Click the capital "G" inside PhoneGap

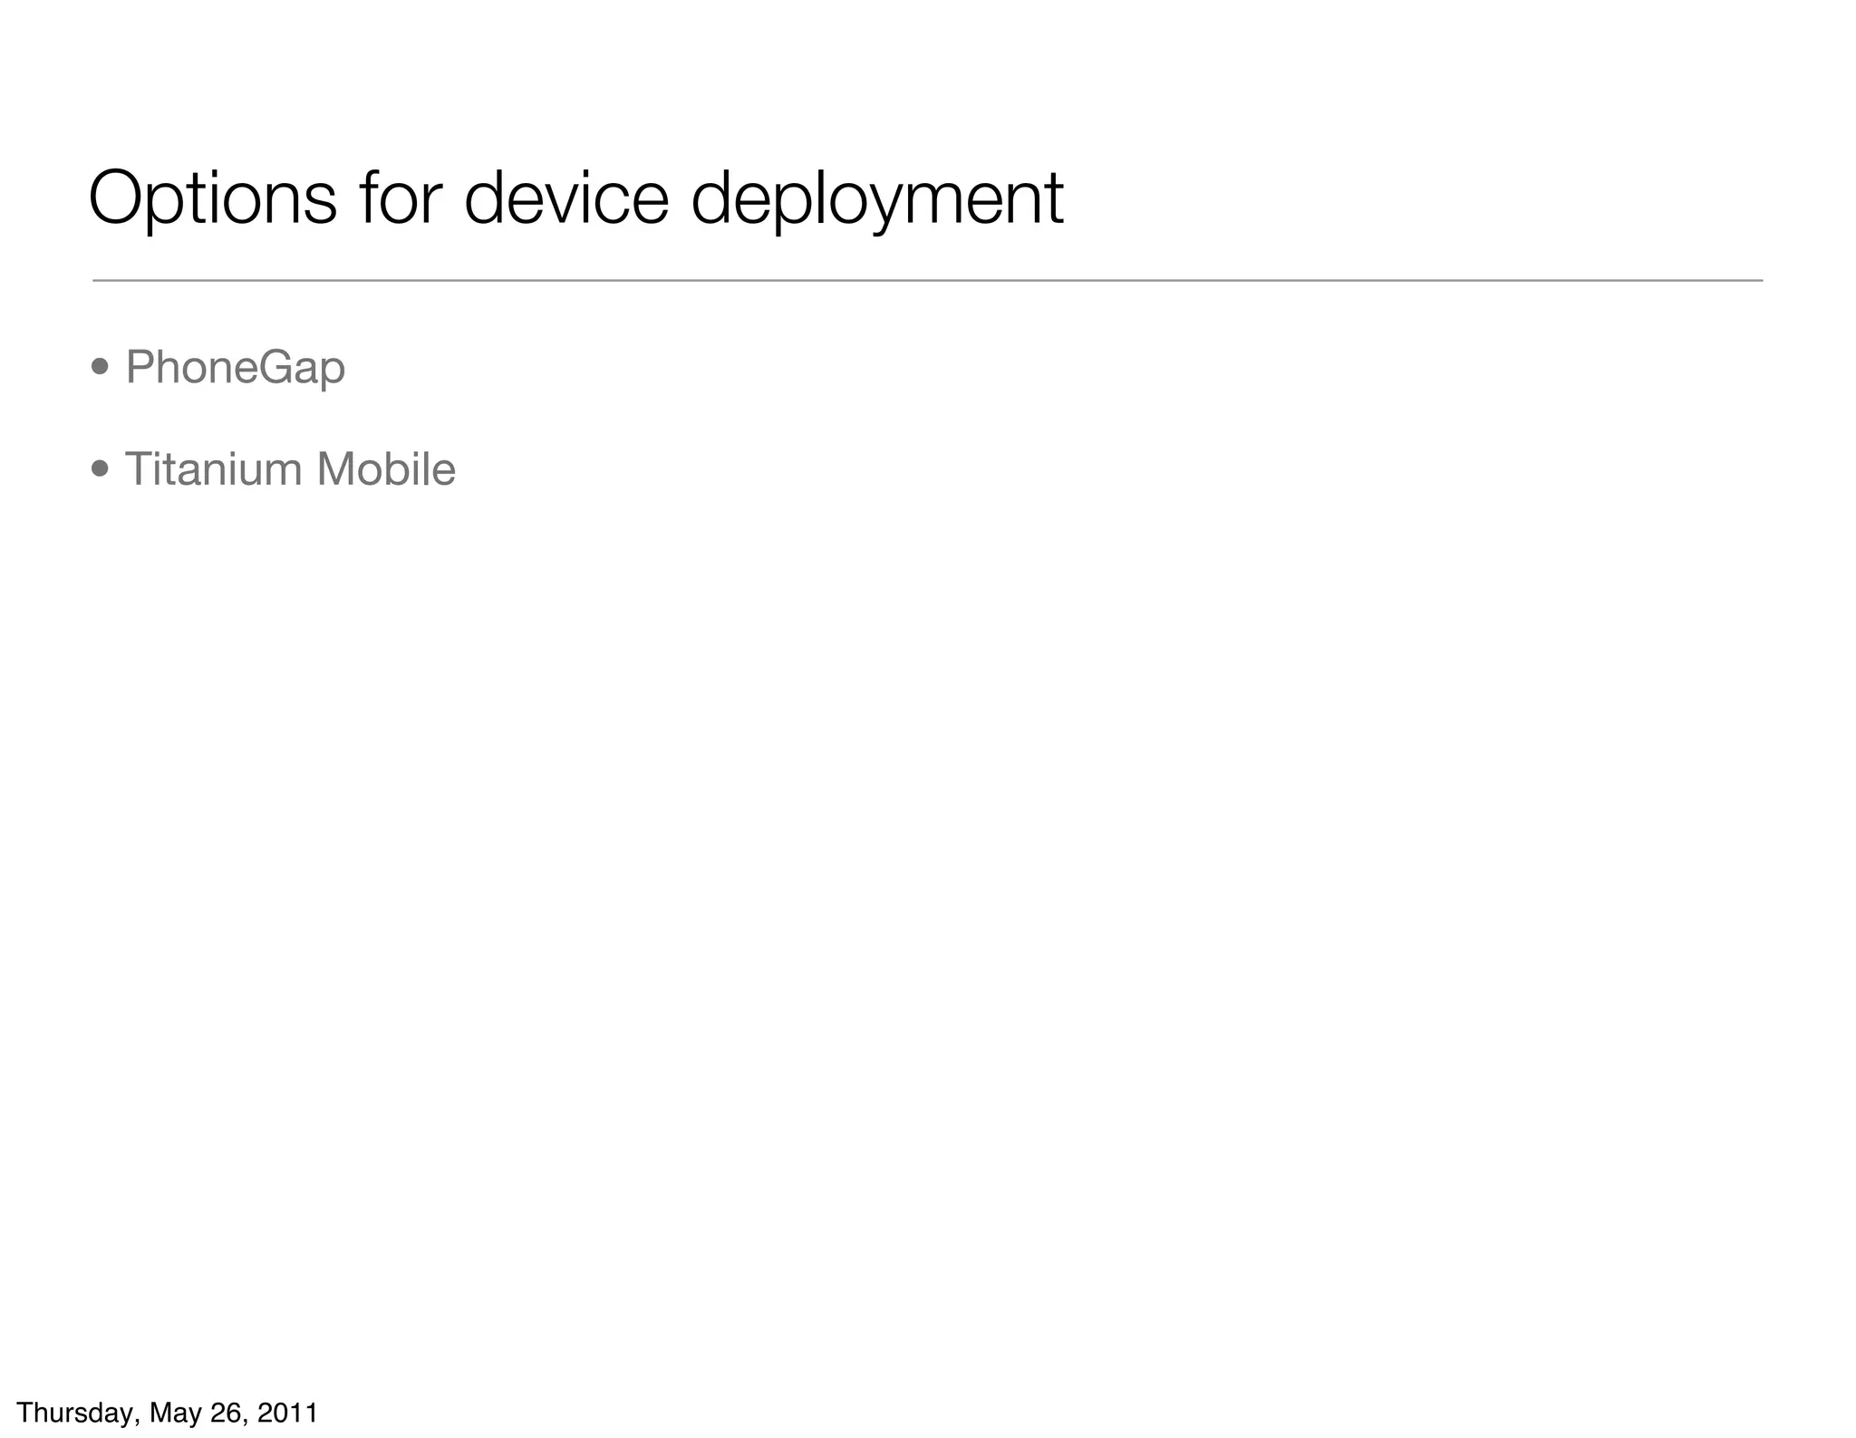[276, 366]
